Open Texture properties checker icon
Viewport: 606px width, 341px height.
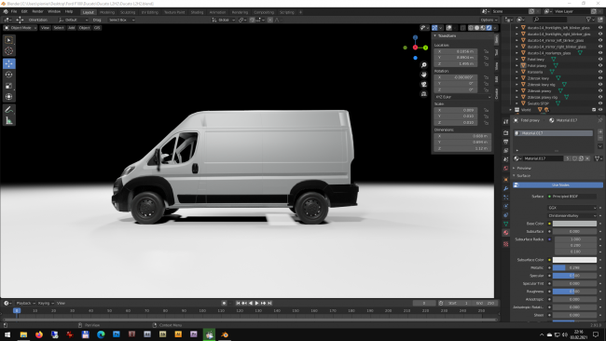(506, 244)
